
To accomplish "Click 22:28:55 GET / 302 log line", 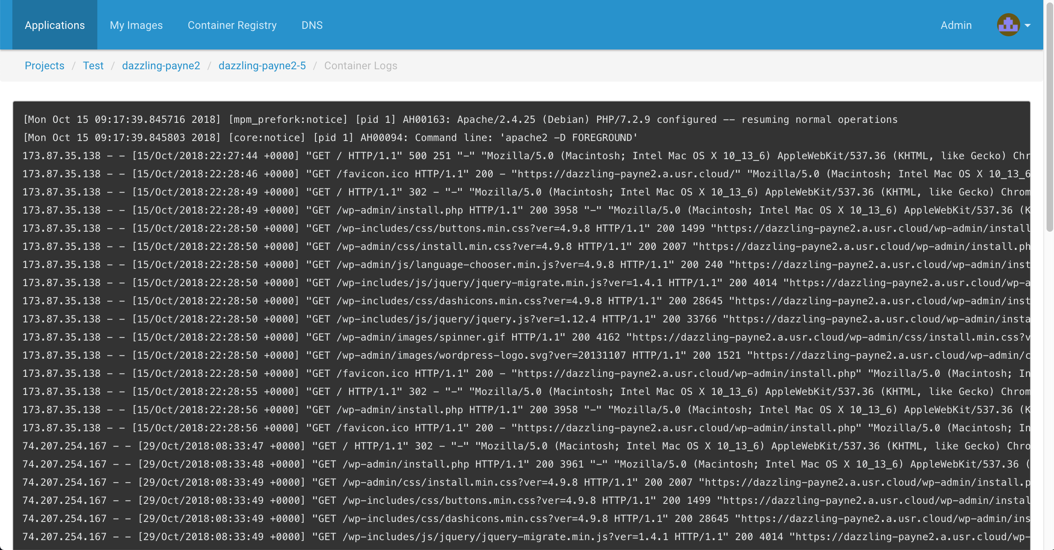I will [526, 392].
